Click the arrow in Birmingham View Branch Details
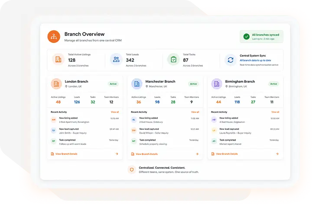 coord(277,154)
